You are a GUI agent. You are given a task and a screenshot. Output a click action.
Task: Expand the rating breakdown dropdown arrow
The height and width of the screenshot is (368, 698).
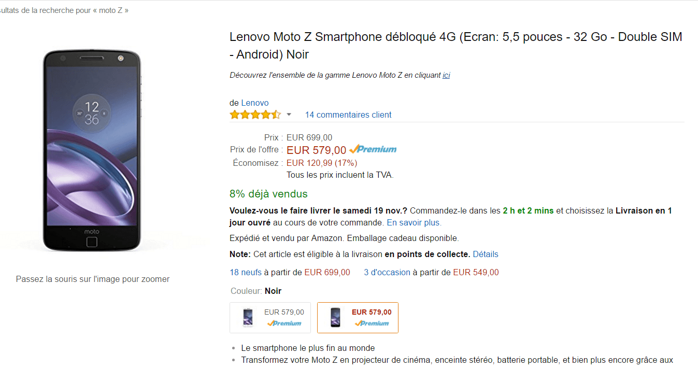coord(289,115)
